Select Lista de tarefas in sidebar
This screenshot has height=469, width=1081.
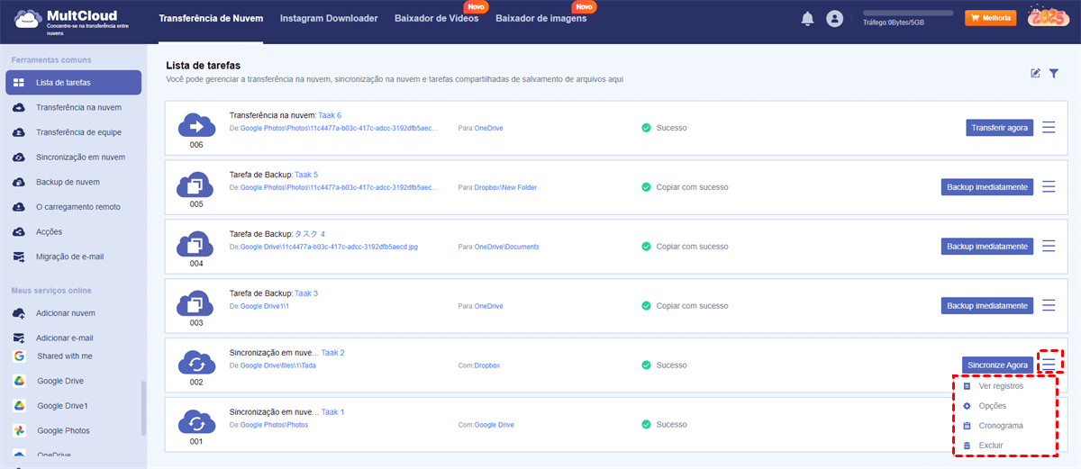(73, 83)
